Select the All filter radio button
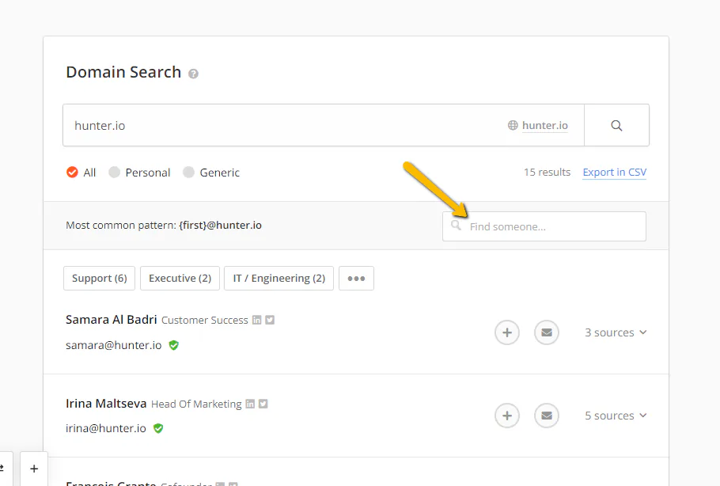 72,173
